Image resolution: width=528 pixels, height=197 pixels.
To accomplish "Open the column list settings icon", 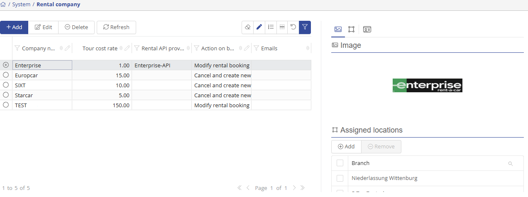I will 271,27.
